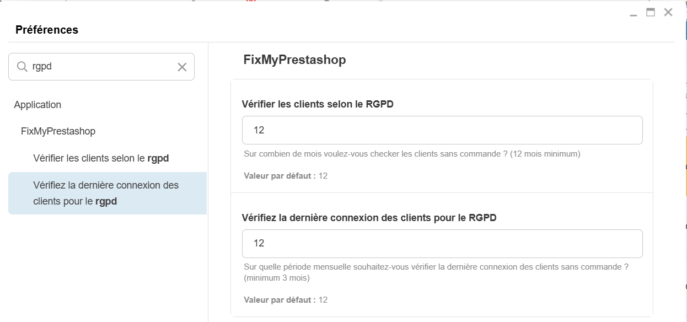Select sidebar item Vérifier les clients selon le rgpd
Viewport: 687px width, 322px height.
click(101, 158)
